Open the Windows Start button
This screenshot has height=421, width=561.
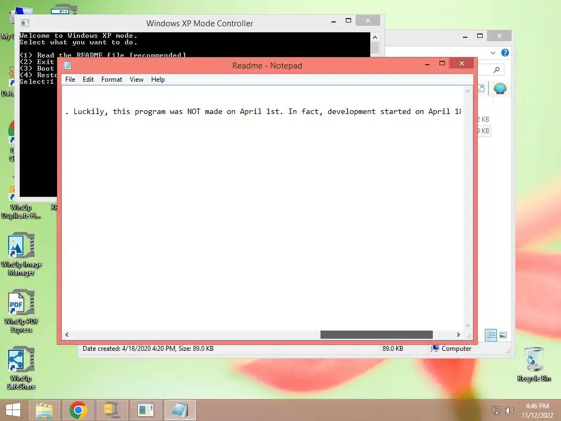tap(13, 410)
